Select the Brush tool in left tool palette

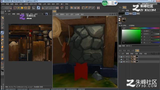(x=2, y=33)
